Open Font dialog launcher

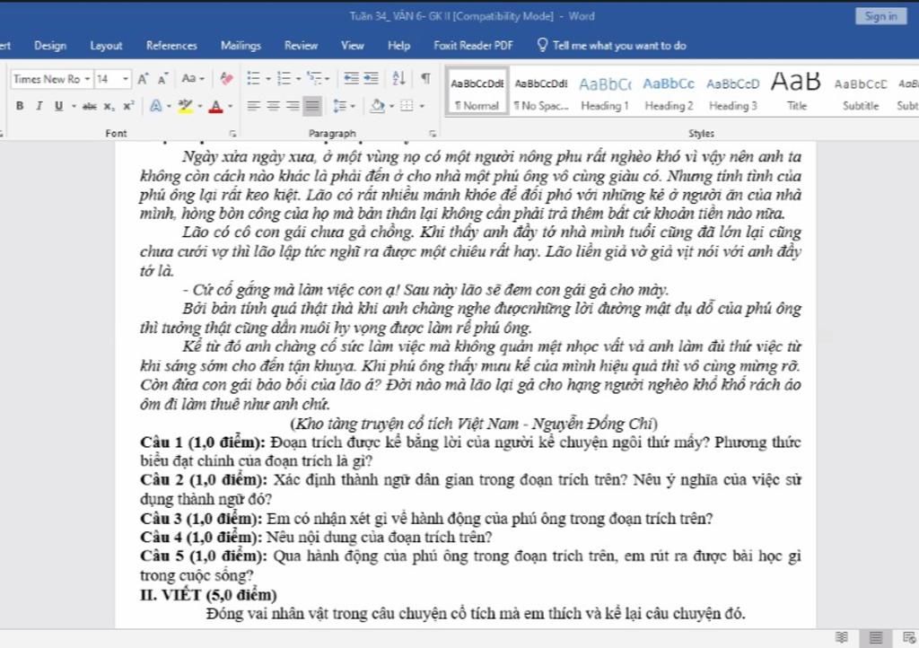(232, 134)
